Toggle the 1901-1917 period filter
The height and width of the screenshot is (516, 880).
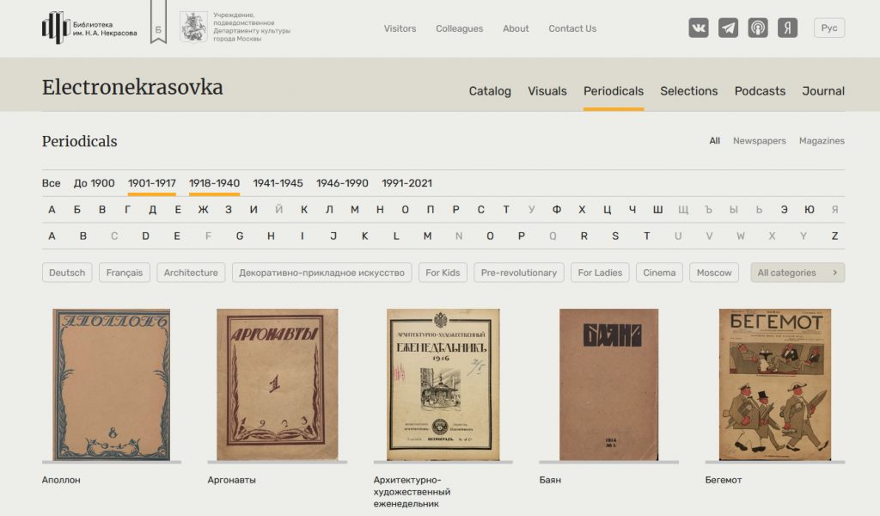(x=152, y=183)
